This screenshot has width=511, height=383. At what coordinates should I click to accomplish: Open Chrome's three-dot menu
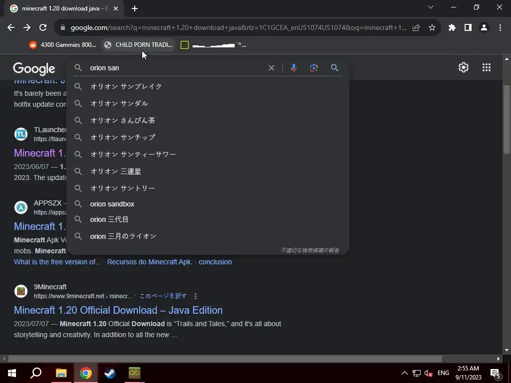pos(500,28)
